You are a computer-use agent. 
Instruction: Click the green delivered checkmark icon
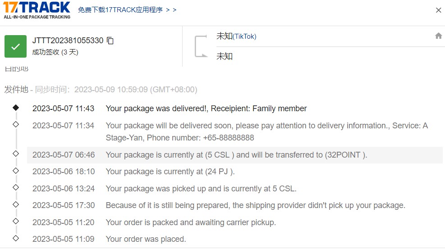(x=15, y=46)
